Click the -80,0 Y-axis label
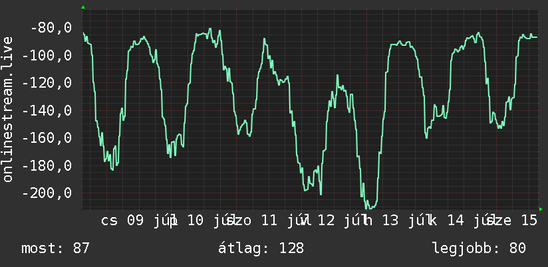Image resolution: width=548 pixels, height=267 pixels. tap(51, 28)
